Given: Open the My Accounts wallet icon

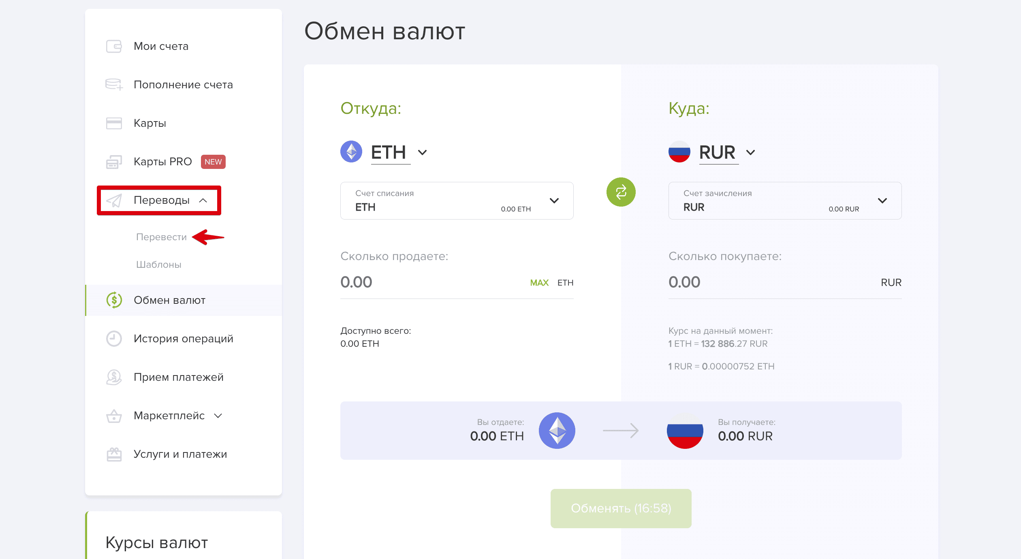Looking at the screenshot, I should click(x=114, y=46).
